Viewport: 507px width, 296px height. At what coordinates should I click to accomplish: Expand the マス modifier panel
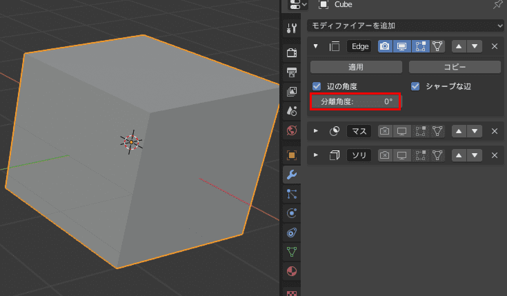316,131
